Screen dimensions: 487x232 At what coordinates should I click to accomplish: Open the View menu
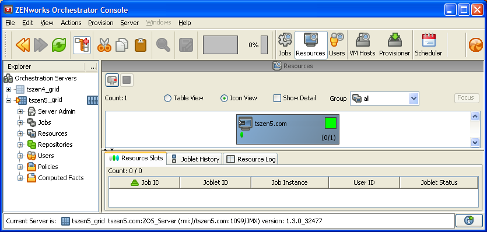[47, 23]
